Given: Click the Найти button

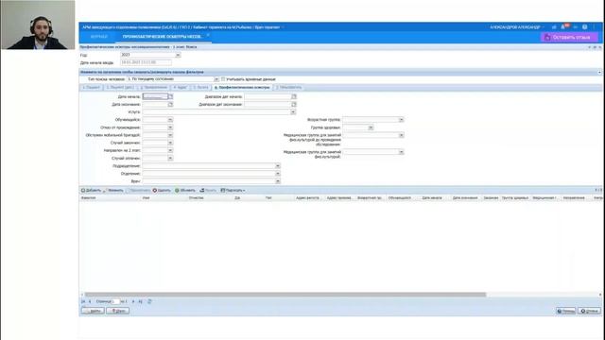Looking at the screenshot, I should click(x=93, y=311).
